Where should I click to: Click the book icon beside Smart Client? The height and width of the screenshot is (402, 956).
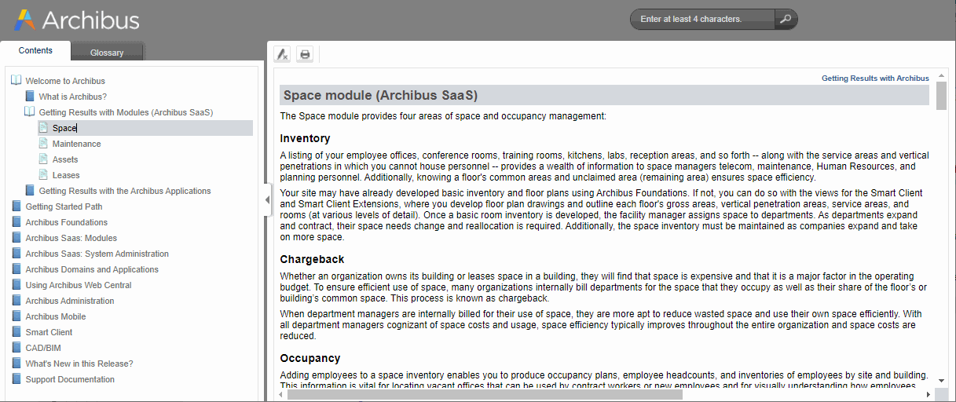(16, 332)
